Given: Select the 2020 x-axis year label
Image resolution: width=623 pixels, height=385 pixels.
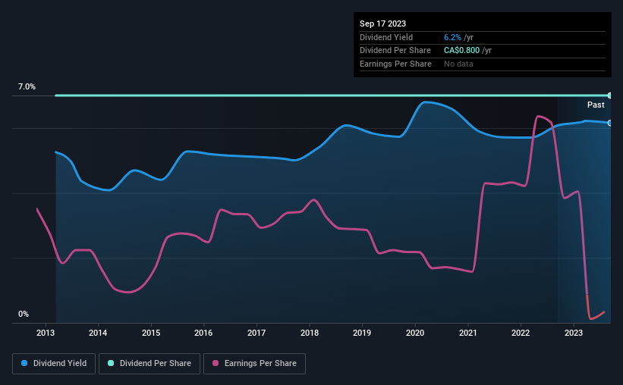Looking at the screenshot, I should click(415, 333).
